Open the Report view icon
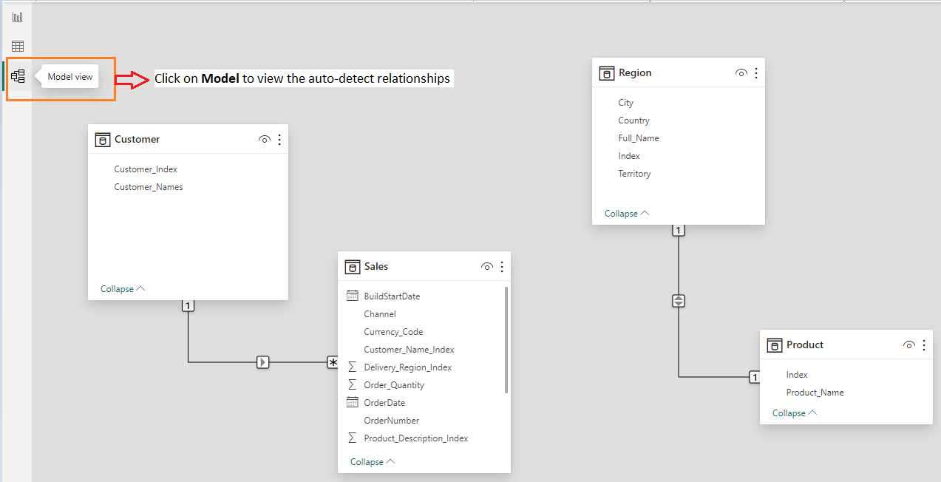This screenshot has width=941, height=482. click(18, 17)
